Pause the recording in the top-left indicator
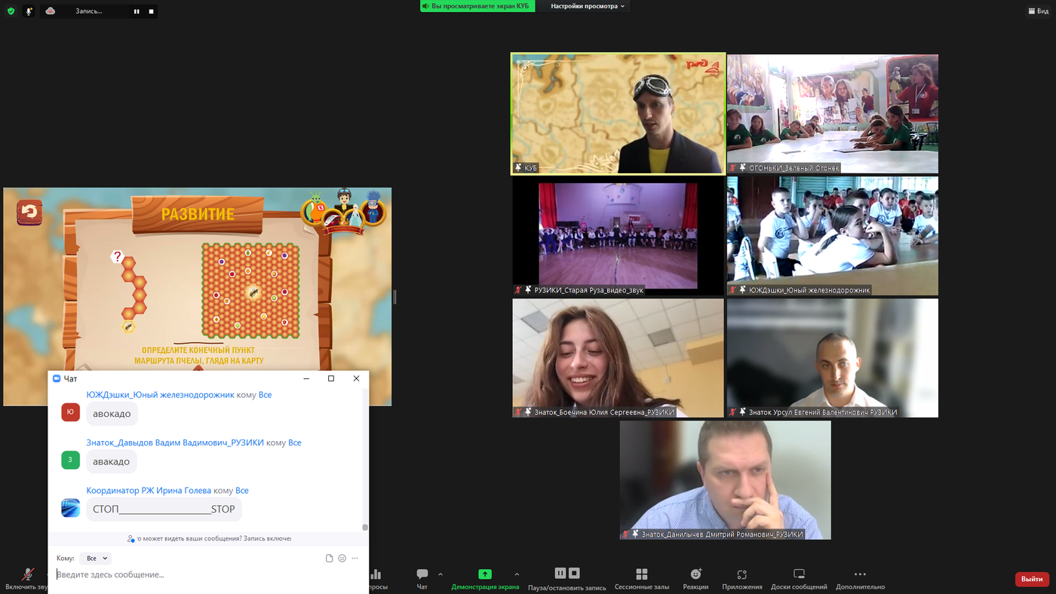1056x594 pixels. pos(137,11)
